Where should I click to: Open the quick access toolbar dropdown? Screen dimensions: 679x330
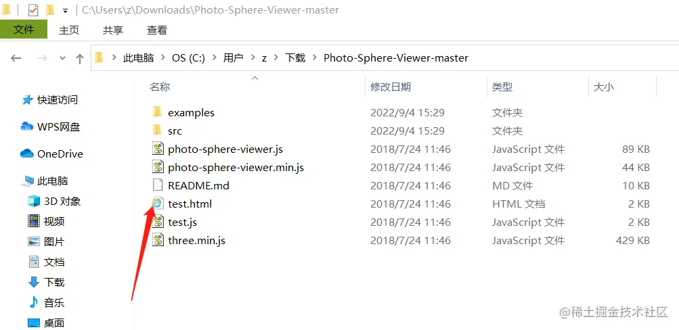coord(66,10)
